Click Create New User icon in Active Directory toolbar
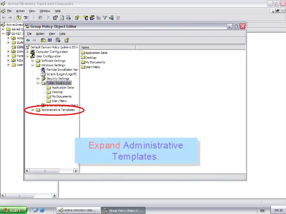This screenshot has height=214, width=286. (x=85, y=18)
